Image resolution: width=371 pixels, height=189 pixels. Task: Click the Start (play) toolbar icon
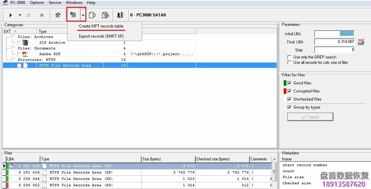coord(10,15)
